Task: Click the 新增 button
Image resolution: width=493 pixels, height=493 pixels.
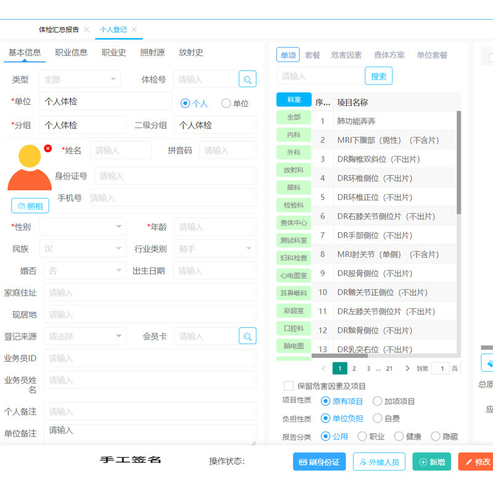Action: tap(431, 462)
